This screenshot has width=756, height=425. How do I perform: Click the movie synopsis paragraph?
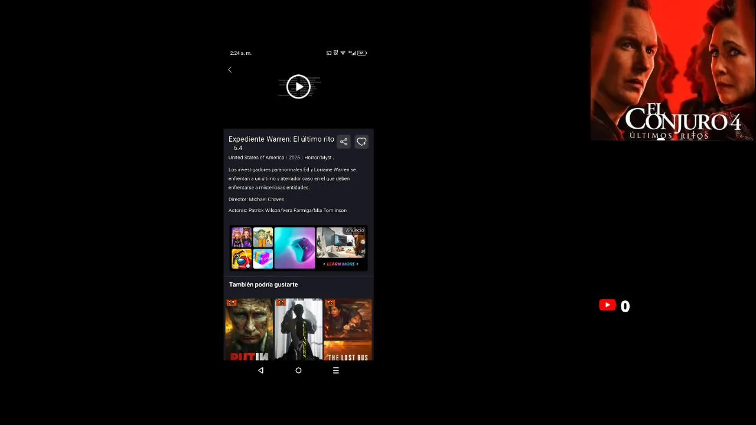(292, 178)
